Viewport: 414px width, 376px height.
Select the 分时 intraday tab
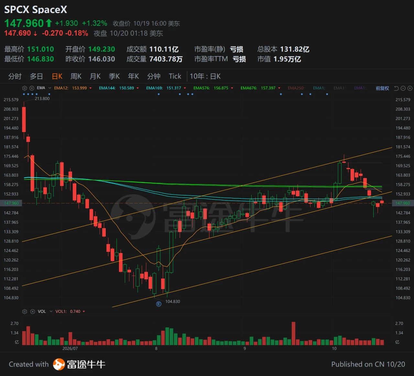coord(15,76)
